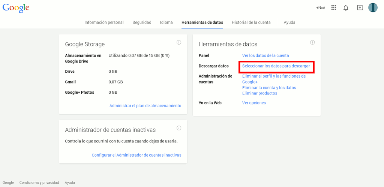The height and width of the screenshot is (187, 384).
Task: Click the notifications bell icon
Action: (x=346, y=7)
